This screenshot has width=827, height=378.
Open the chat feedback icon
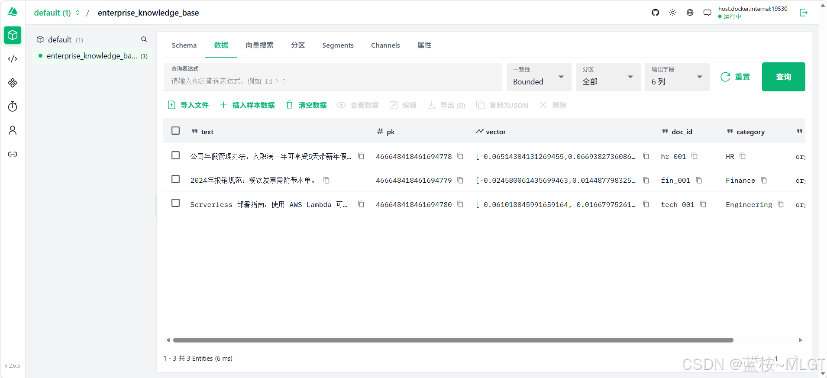(x=707, y=13)
